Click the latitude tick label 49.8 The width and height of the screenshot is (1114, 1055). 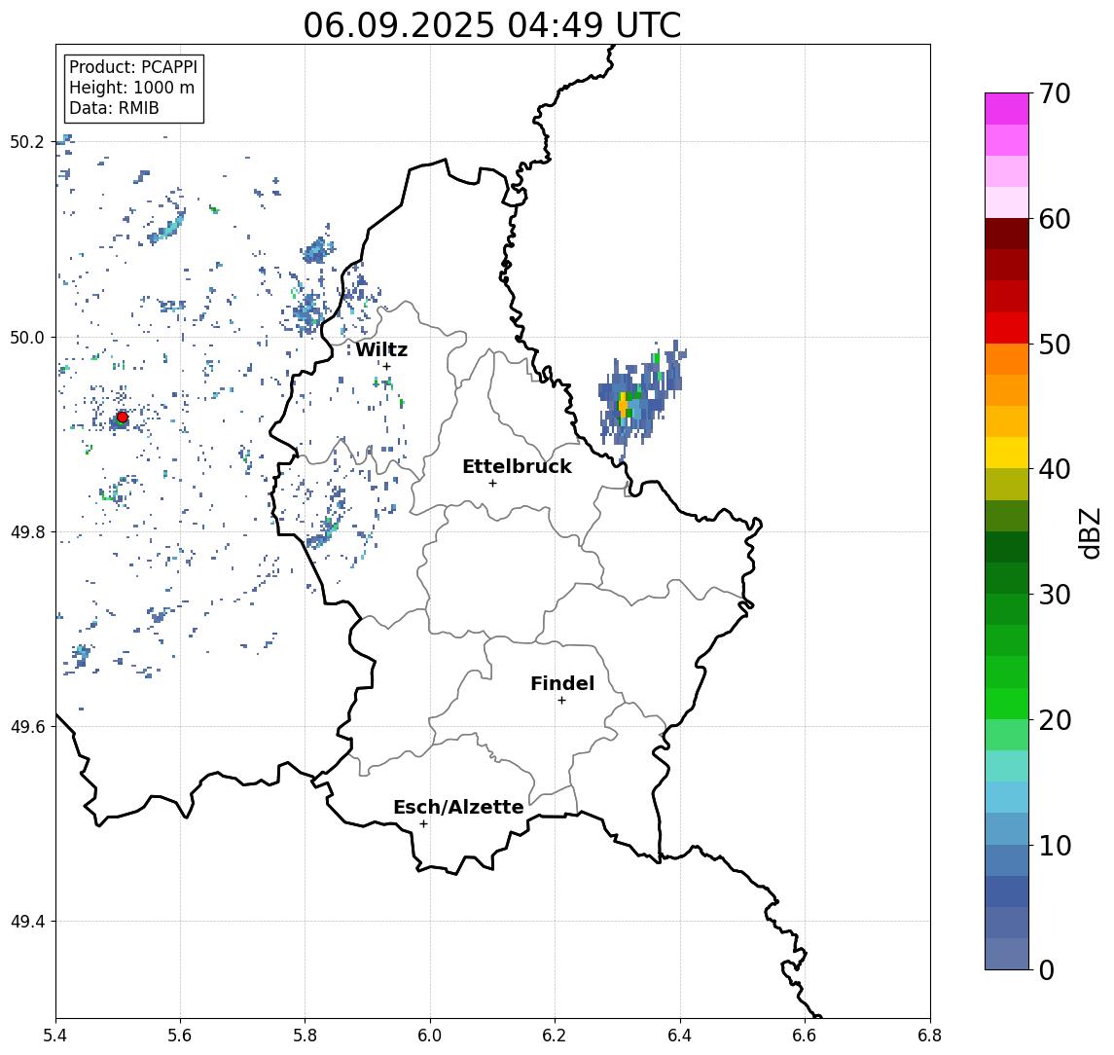pos(27,531)
